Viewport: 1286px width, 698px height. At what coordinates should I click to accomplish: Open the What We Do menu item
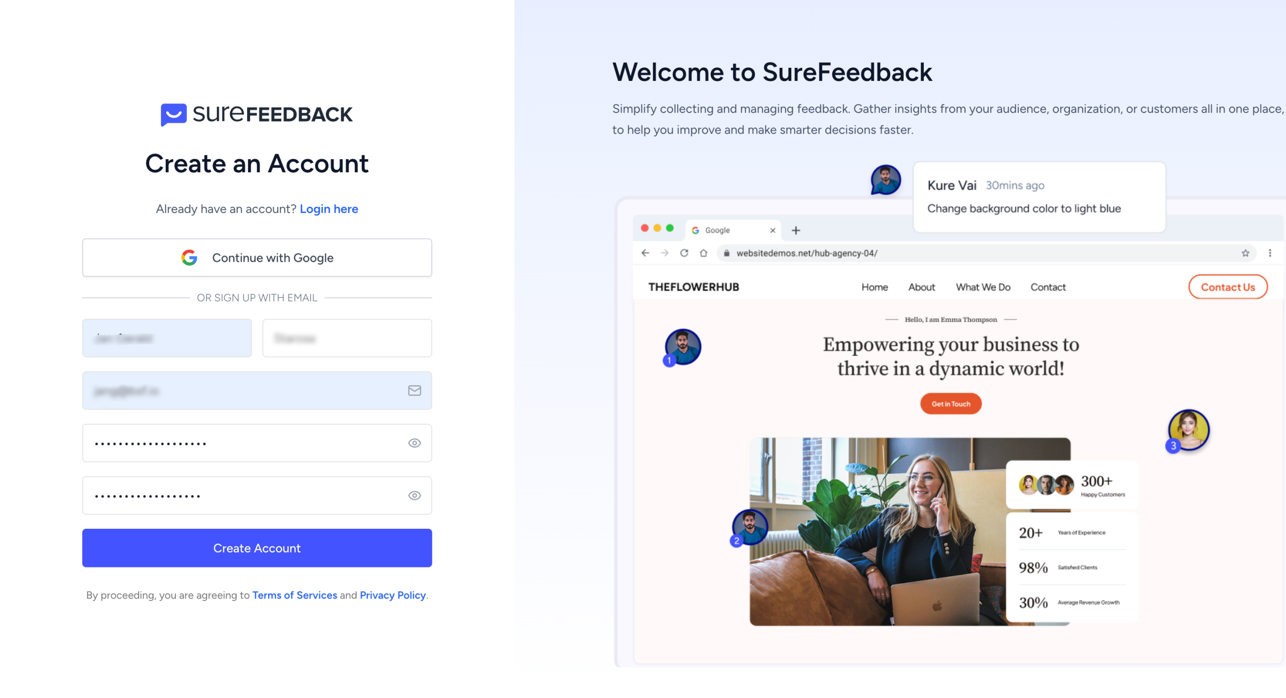983,287
